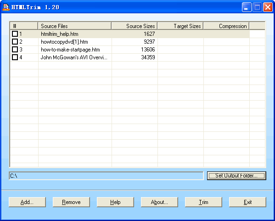Click the Source Sizes column header
The height and width of the screenshot is (221, 275).
tap(135, 26)
